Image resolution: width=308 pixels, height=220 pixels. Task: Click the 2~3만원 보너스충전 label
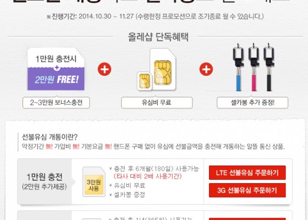pos(56,102)
